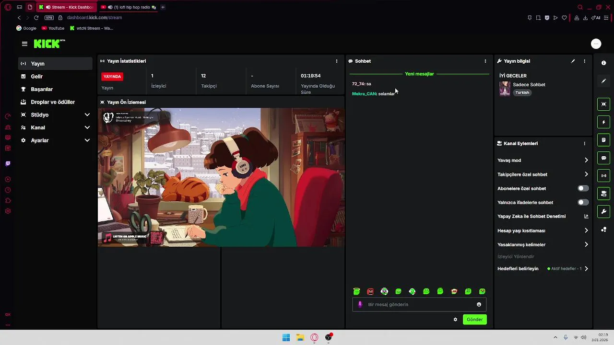Open chat settings gear next to Gönder
Screen dimensions: 614x345
(x=455, y=320)
